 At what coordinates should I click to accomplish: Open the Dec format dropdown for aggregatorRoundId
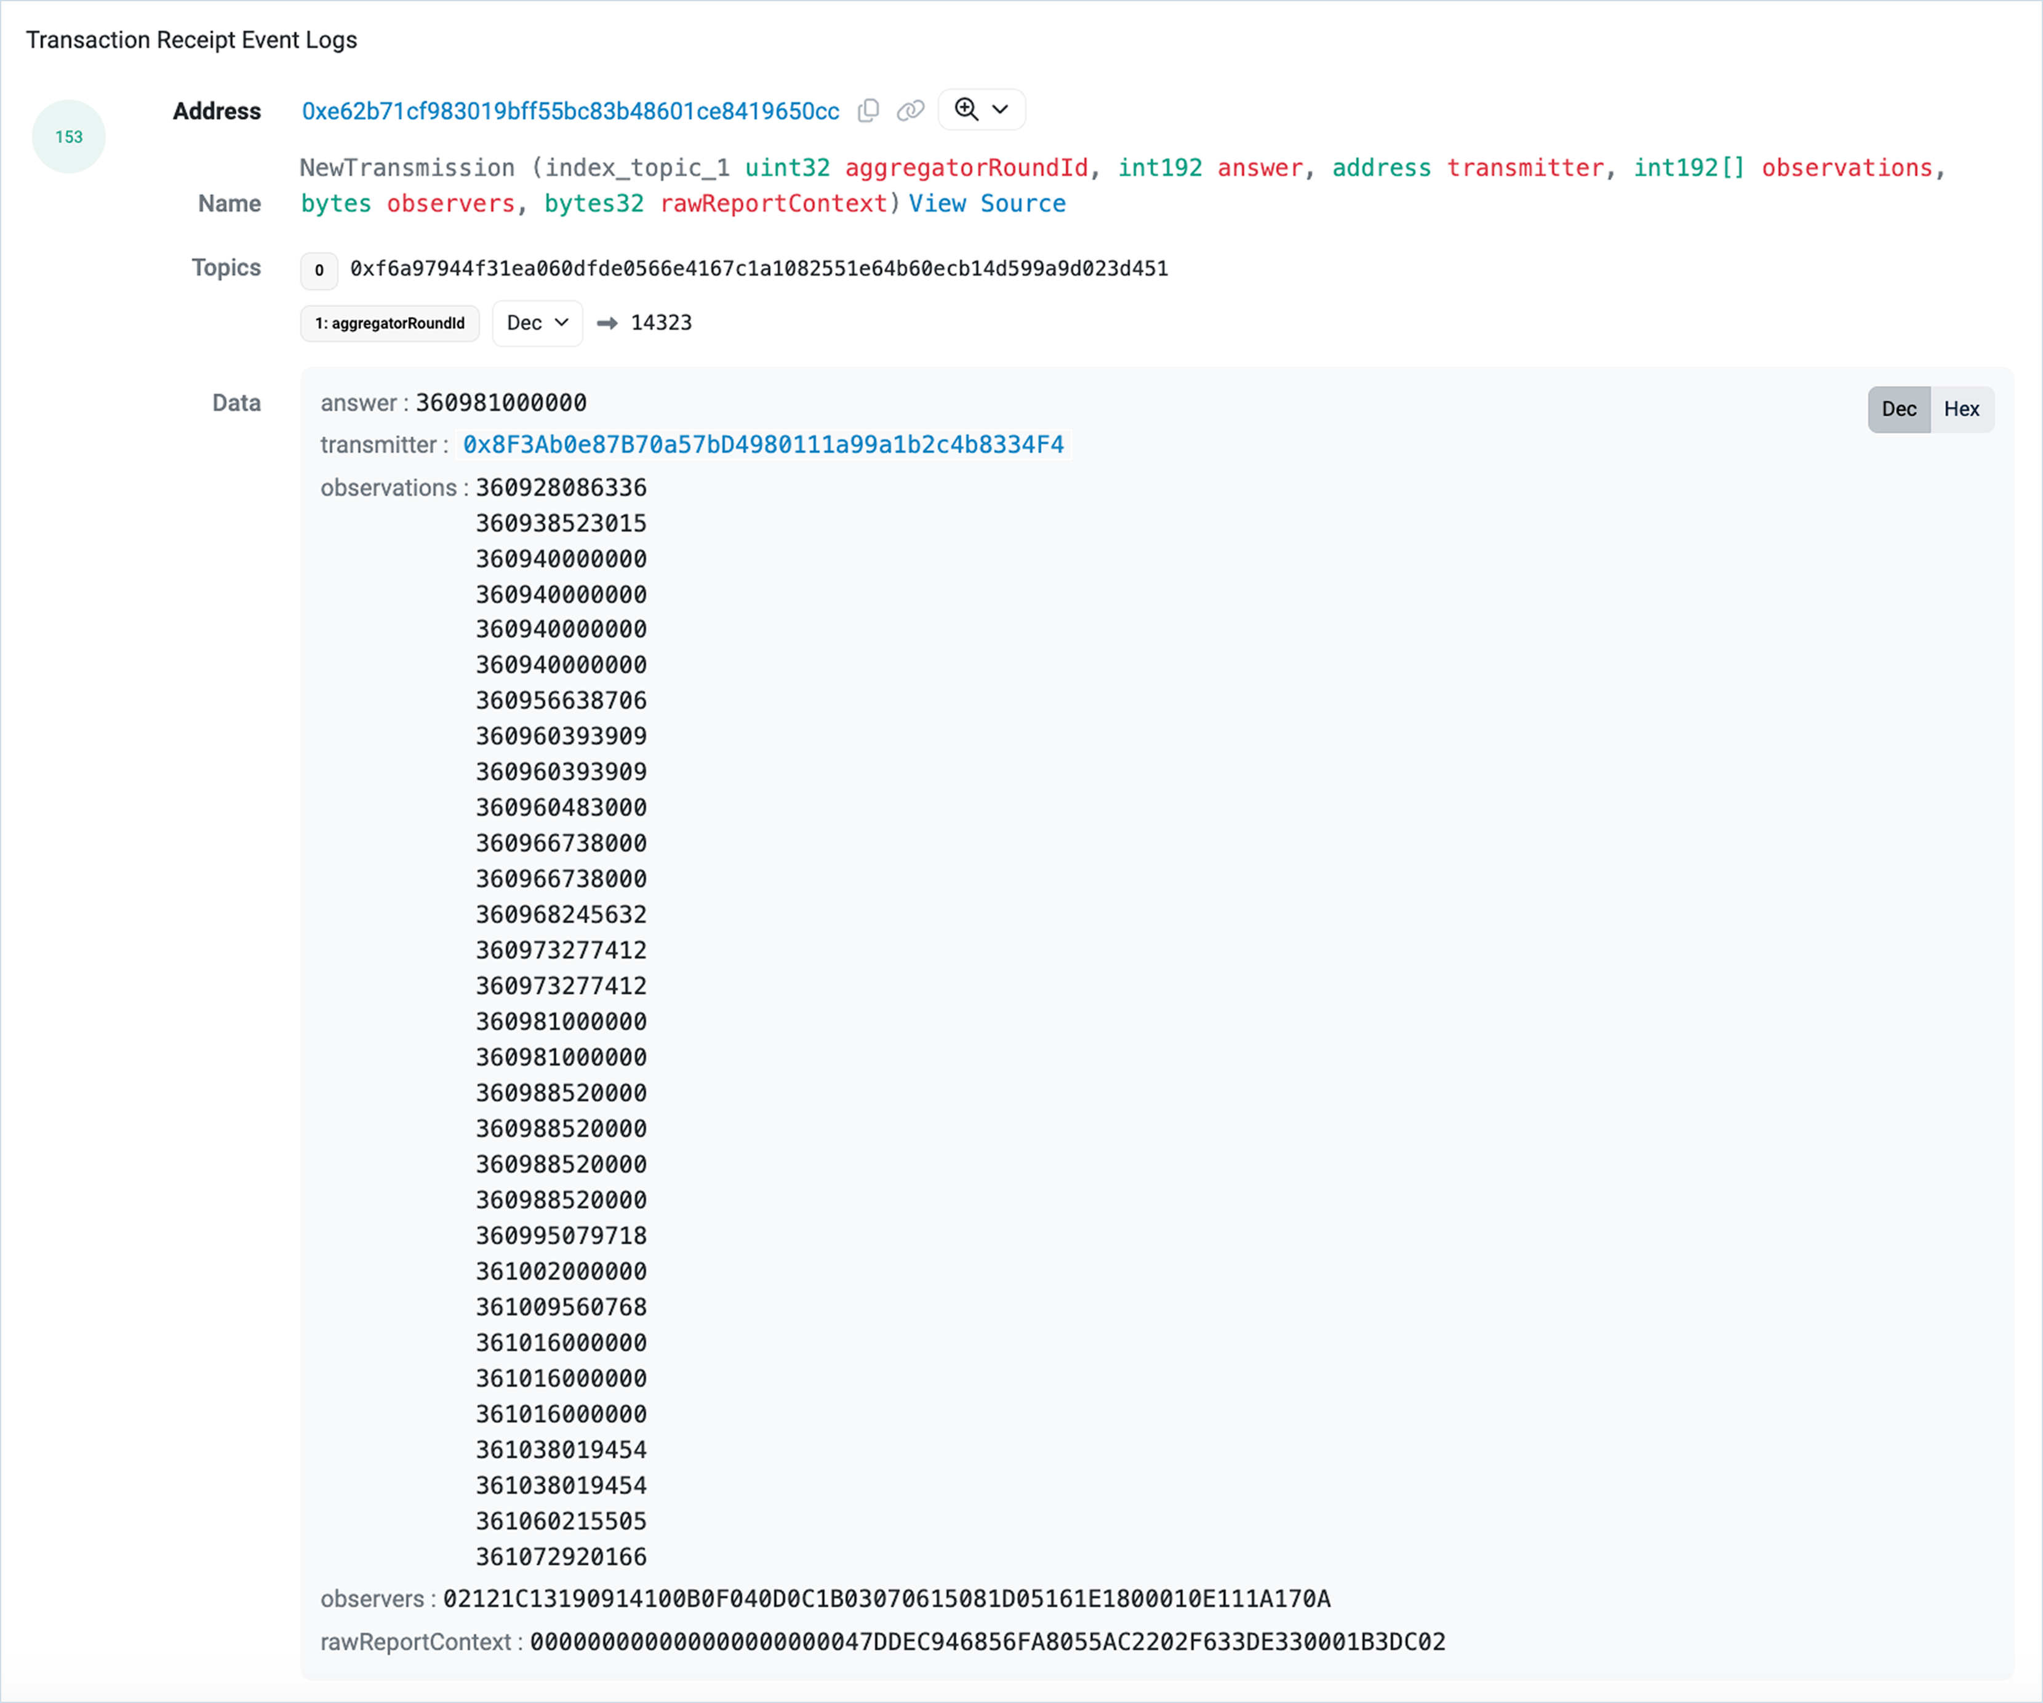(x=537, y=323)
